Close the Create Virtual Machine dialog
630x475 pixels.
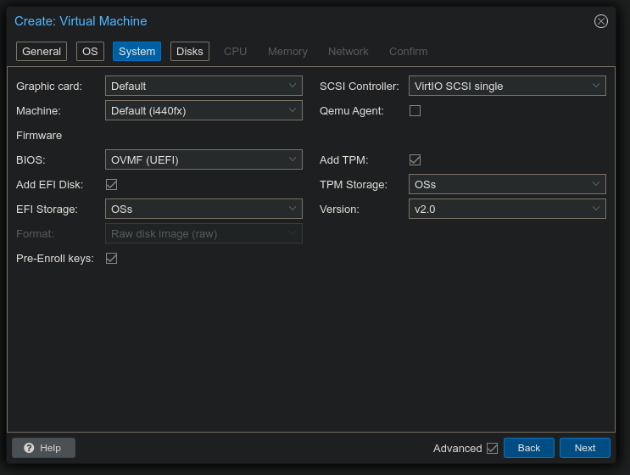pyautogui.click(x=600, y=21)
